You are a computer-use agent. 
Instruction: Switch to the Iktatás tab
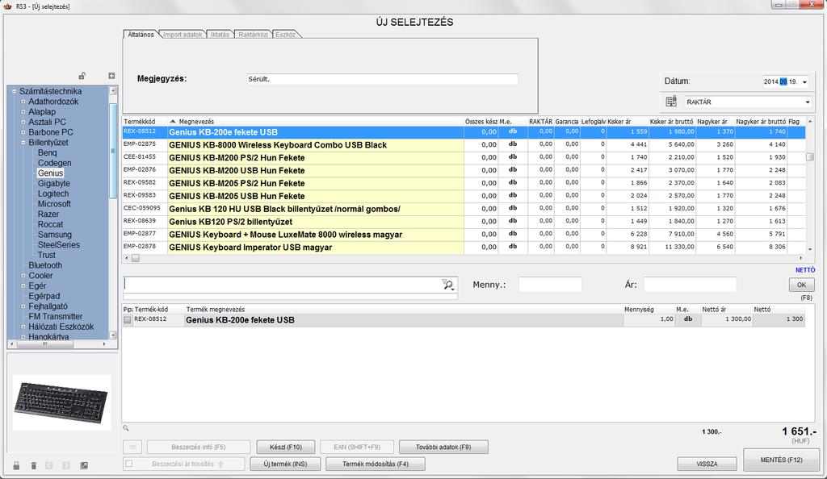[x=220, y=34]
